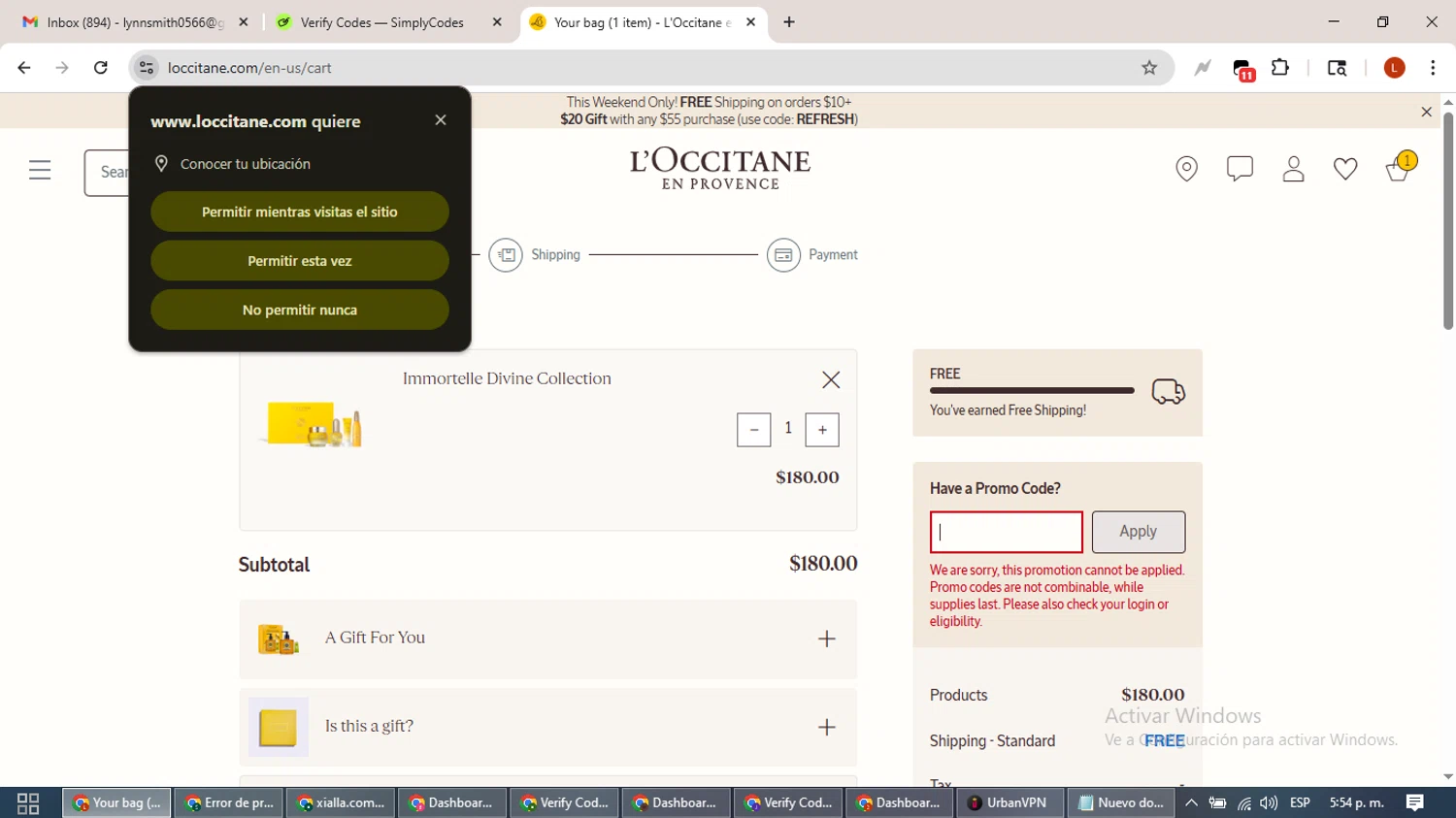Bookmark this page with star icon
This screenshot has width=1456, height=818.
click(x=1149, y=68)
